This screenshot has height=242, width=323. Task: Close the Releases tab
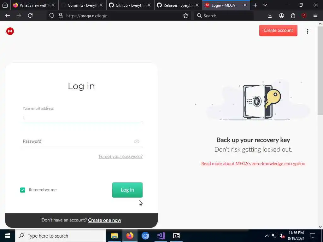pos(197,5)
